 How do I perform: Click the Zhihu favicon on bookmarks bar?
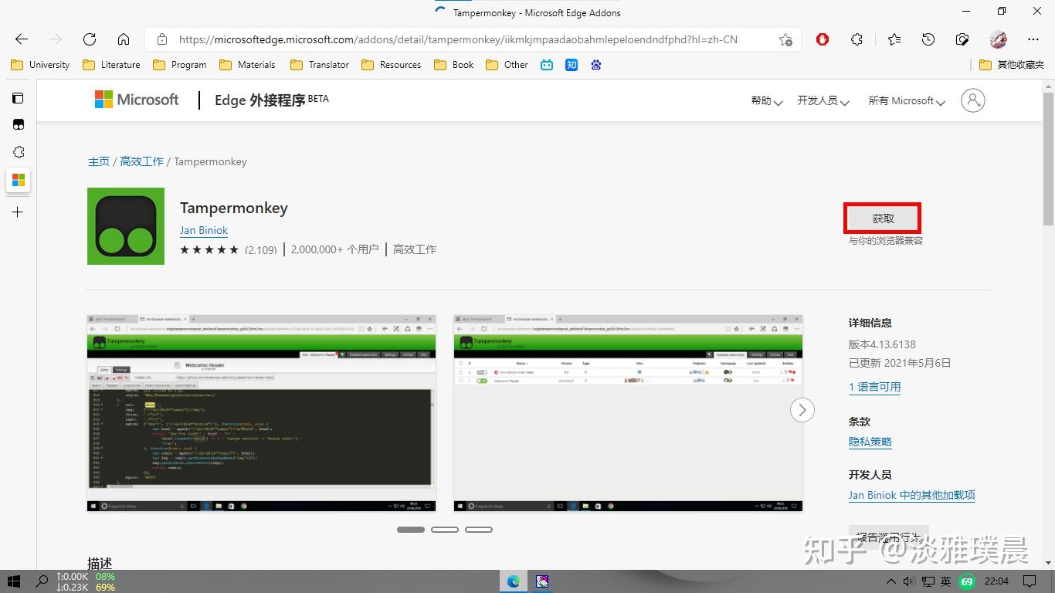tap(571, 65)
